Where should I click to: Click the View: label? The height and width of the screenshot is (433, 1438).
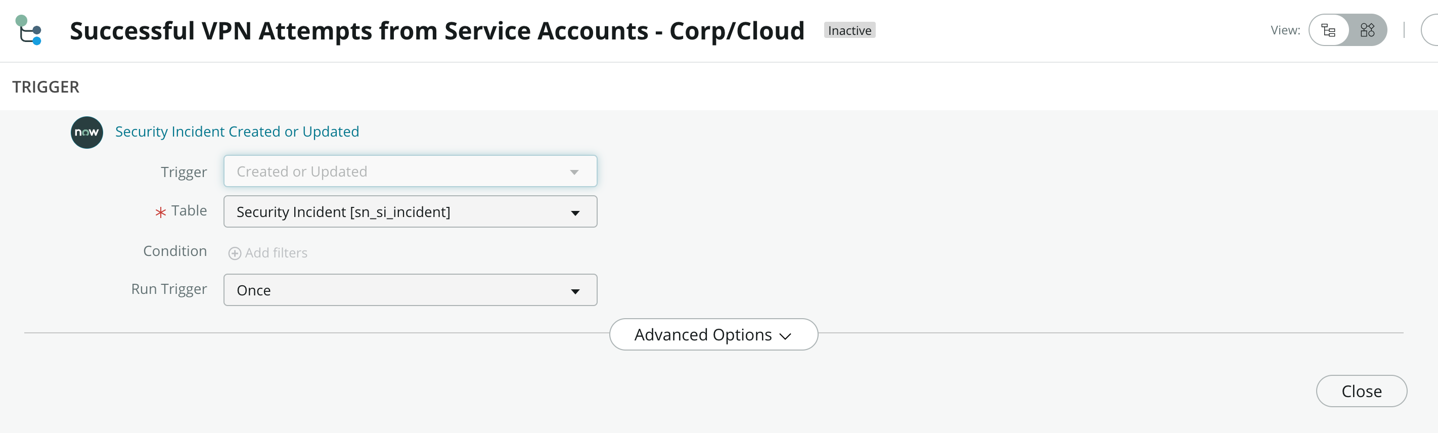pos(1285,30)
